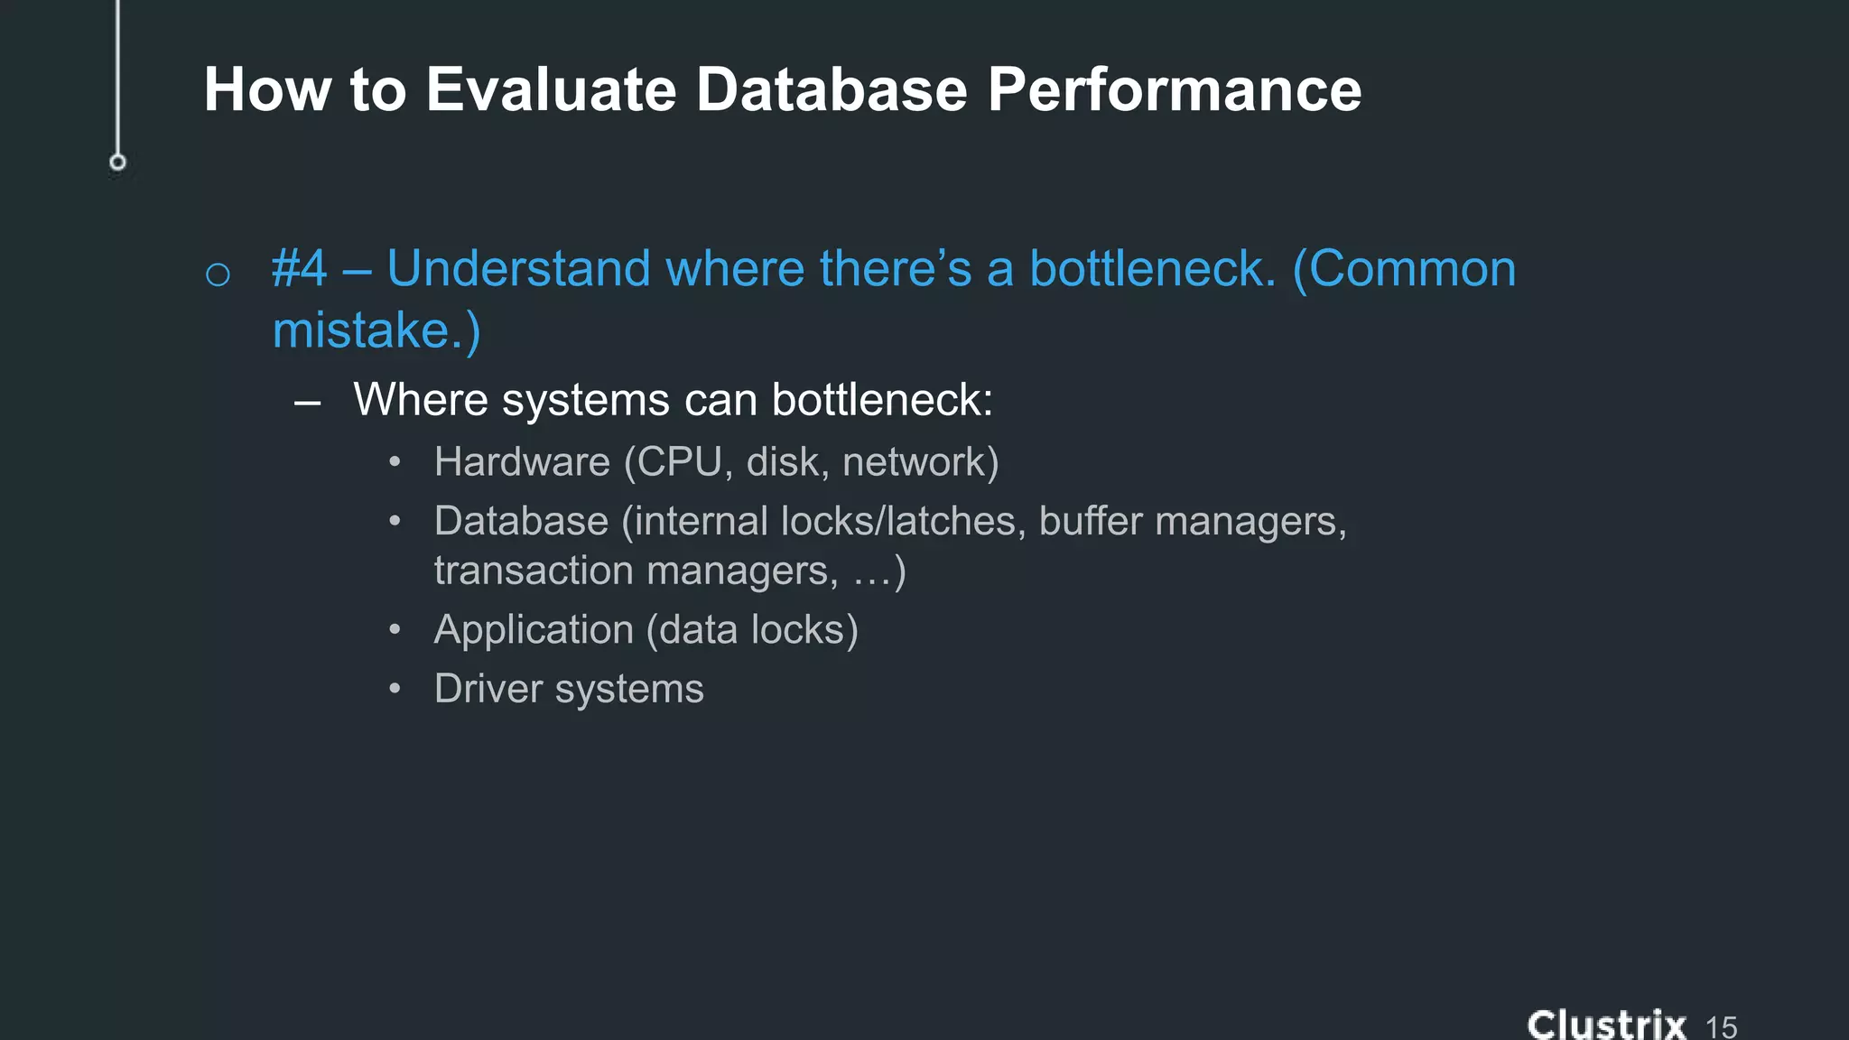Click the hollow circle bullet beside #4

click(x=218, y=274)
